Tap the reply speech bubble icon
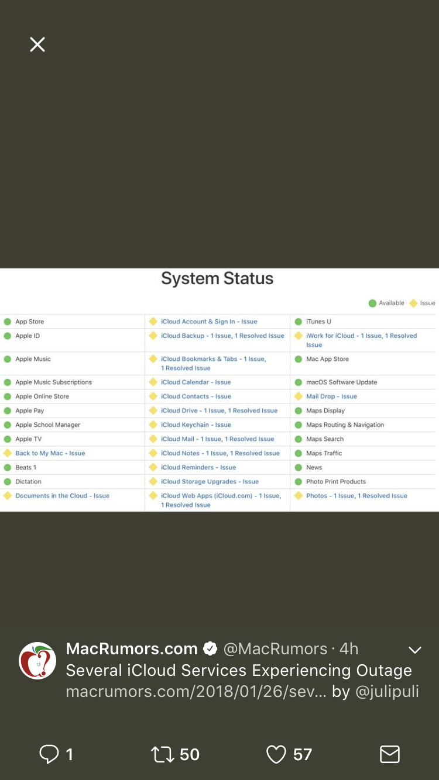The image size is (439, 780). coord(49,754)
